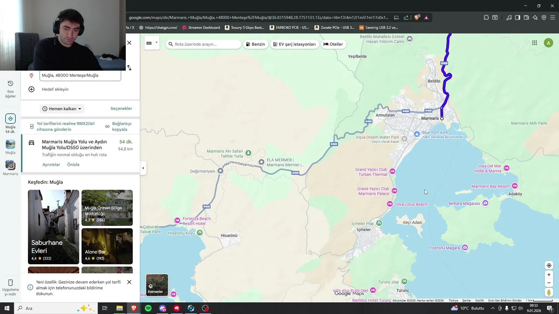
Task: Click the Fosforlu Mağara pin
Action: pyautogui.click(x=465, y=248)
